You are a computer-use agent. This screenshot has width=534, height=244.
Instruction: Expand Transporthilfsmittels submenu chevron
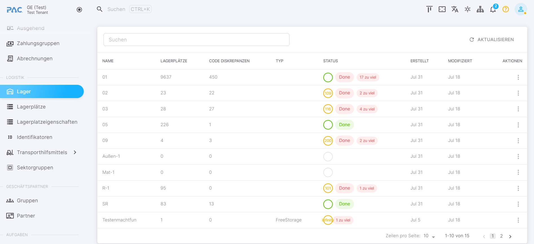point(75,152)
